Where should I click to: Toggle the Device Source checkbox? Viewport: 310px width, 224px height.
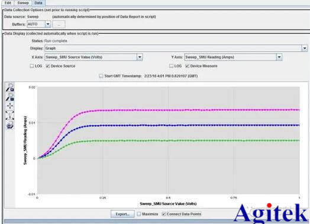pyautogui.click(x=48, y=66)
